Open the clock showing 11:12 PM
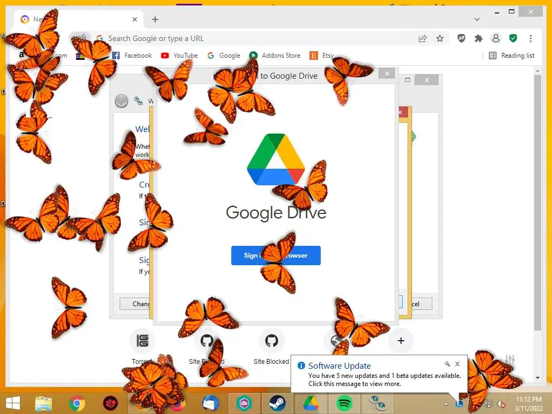 (x=528, y=404)
